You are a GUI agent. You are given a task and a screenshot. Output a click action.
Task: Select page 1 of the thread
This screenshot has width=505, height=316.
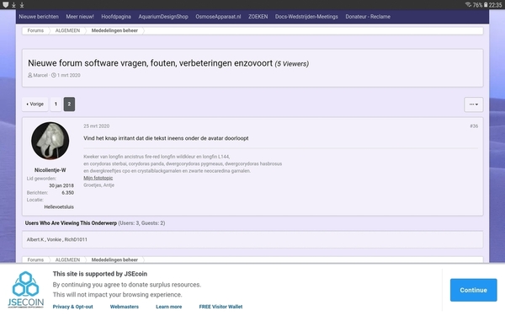[56, 104]
